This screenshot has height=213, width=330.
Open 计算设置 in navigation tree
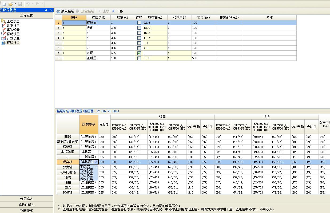point(13,38)
